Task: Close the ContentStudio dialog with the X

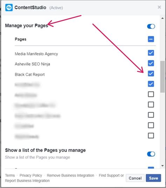Action: [x=159, y=7]
